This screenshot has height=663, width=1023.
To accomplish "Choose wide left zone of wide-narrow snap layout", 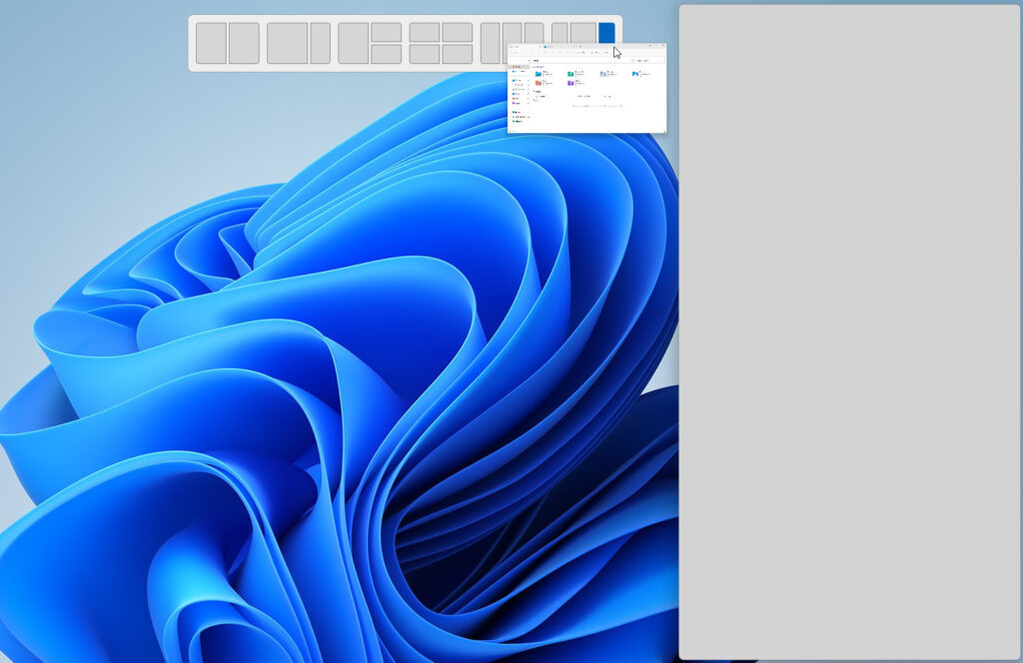I will click(x=287, y=43).
